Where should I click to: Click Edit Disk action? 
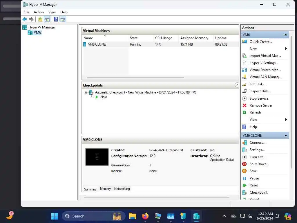(258, 84)
